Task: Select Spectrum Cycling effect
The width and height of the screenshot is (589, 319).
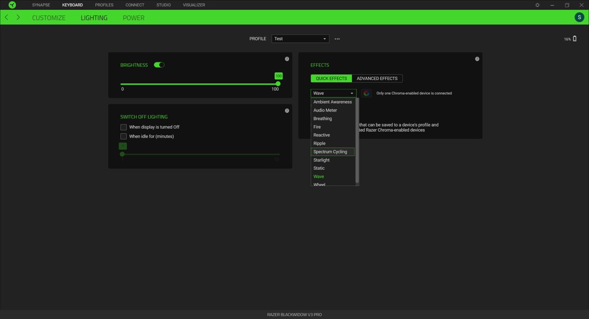Action: (333, 152)
